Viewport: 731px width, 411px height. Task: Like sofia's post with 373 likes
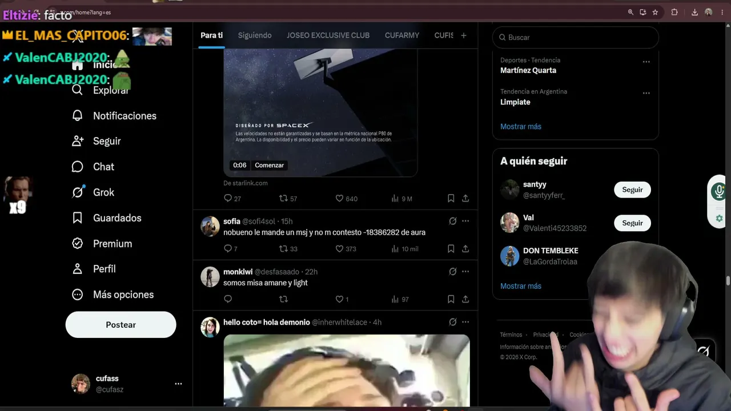[x=346, y=249]
